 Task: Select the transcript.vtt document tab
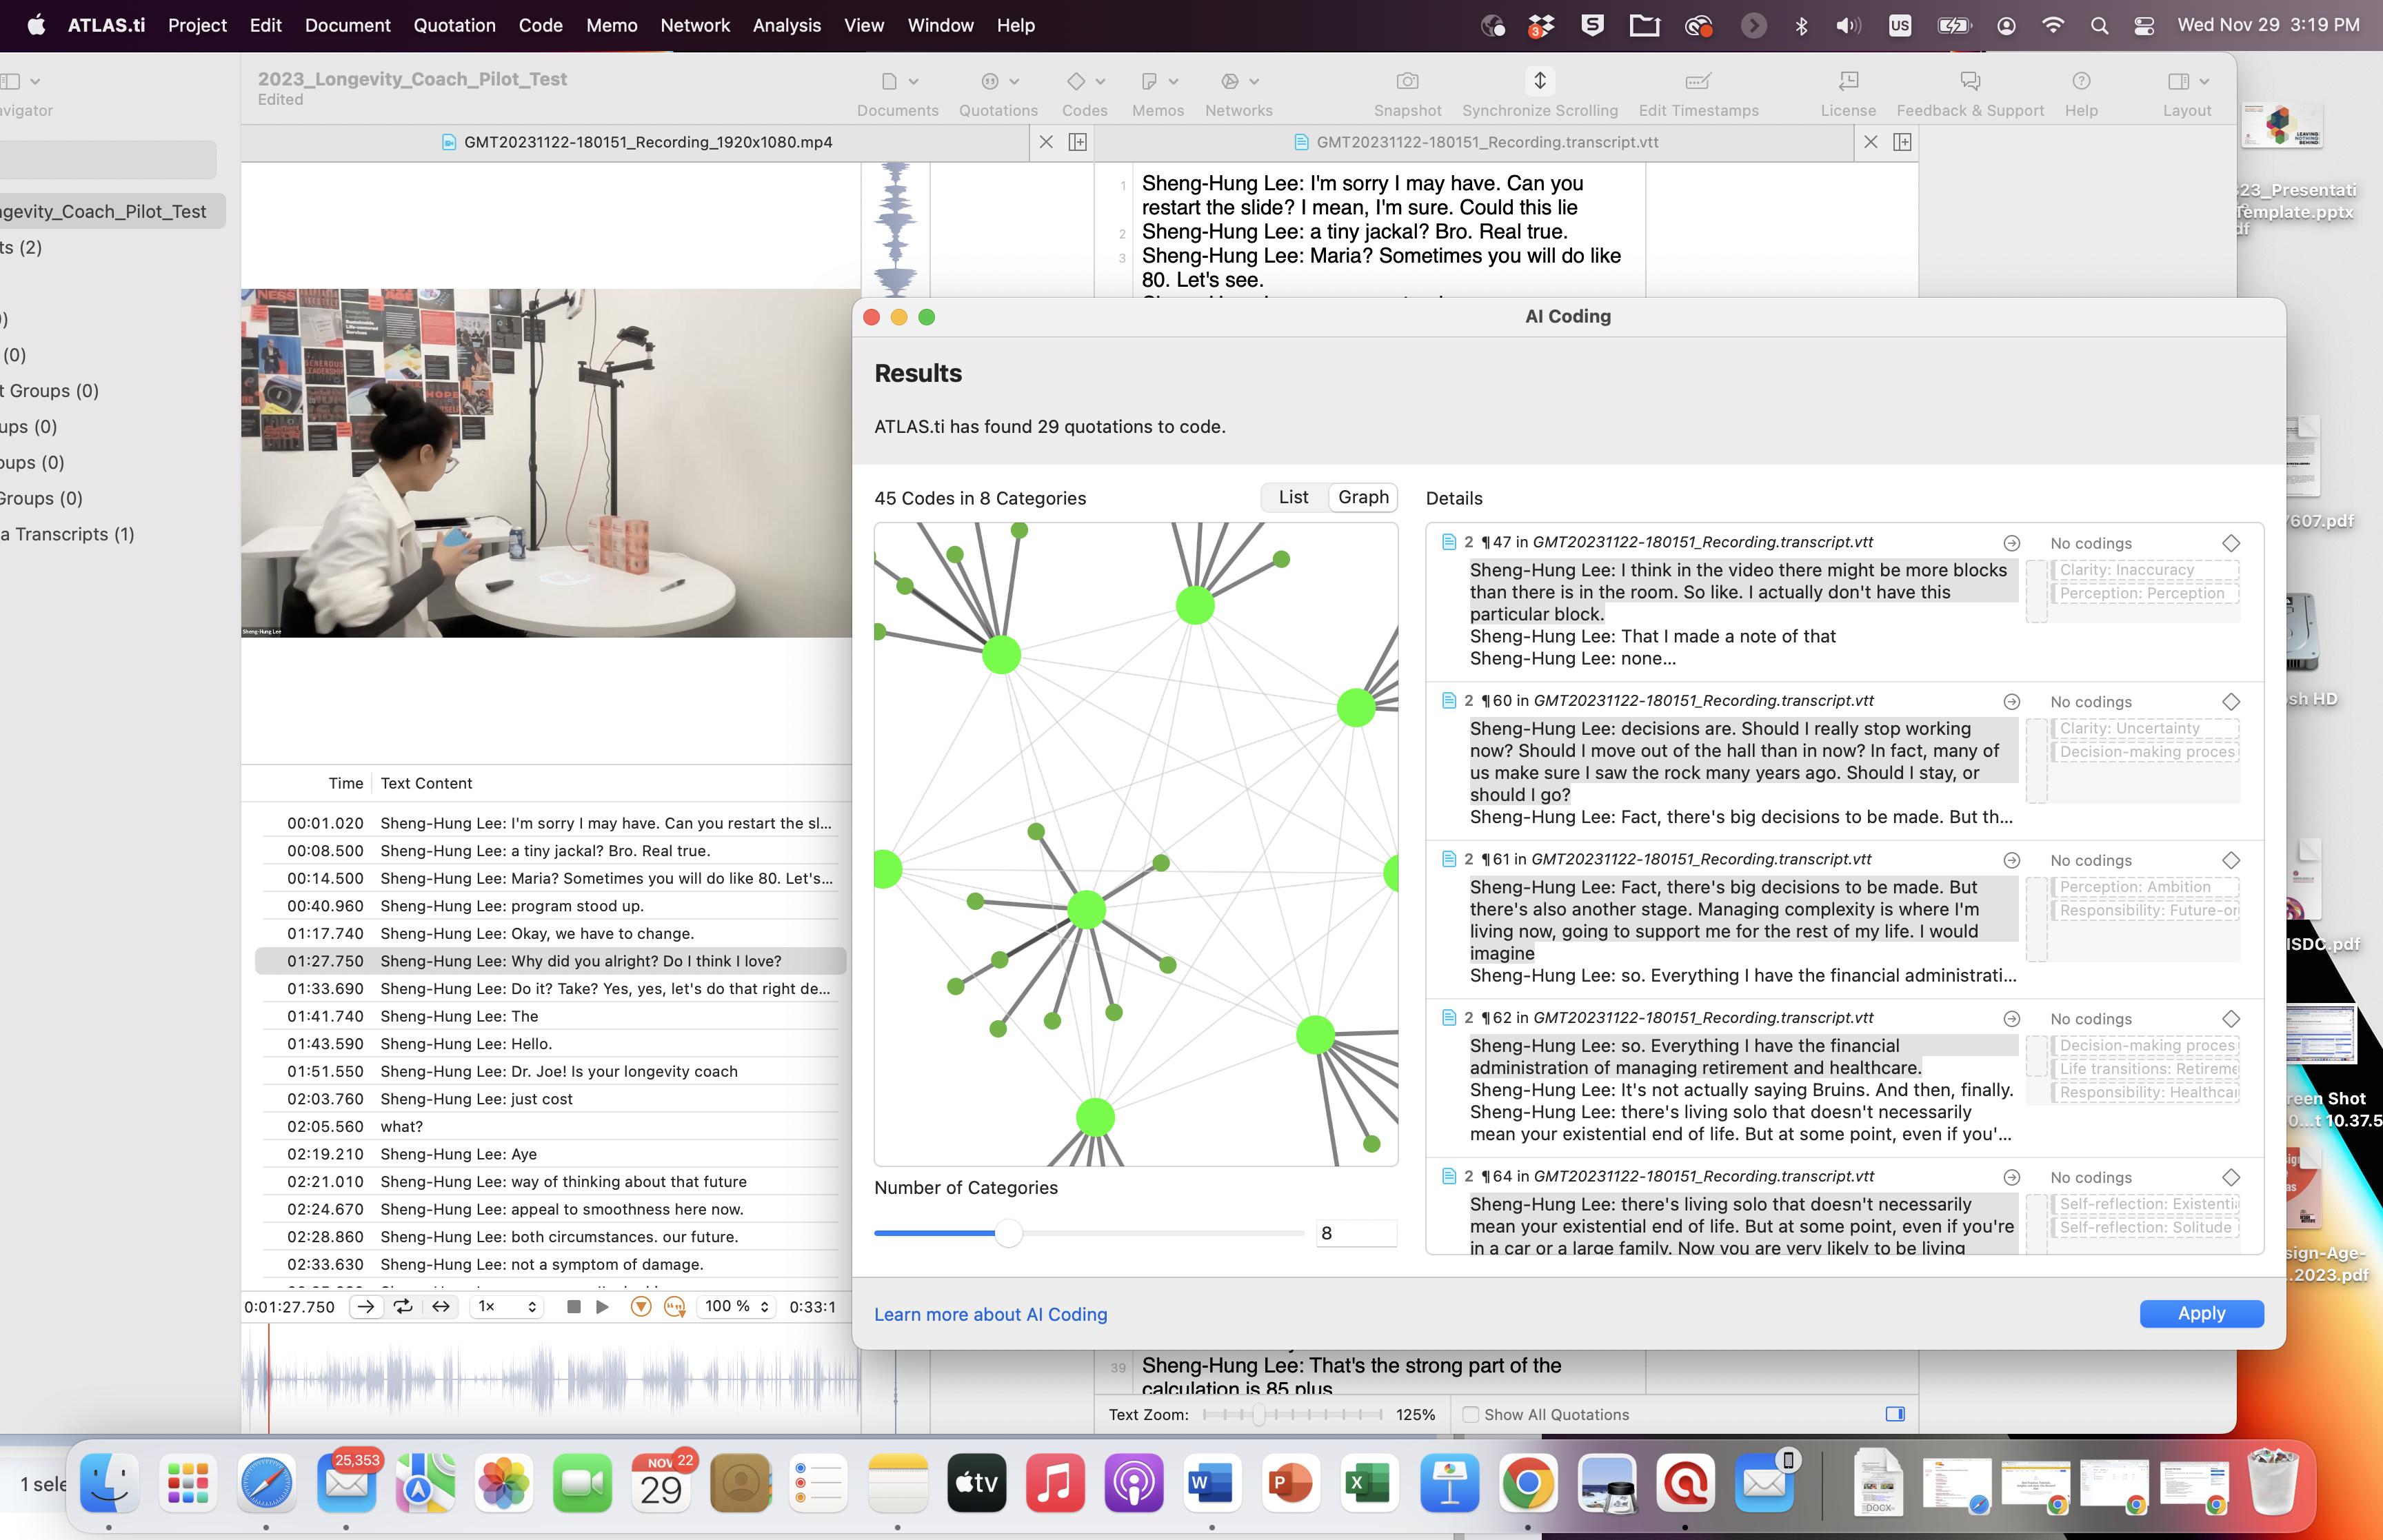point(1486,142)
